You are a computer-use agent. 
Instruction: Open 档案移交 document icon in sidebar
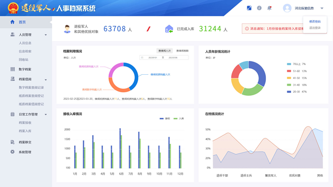point(12,142)
